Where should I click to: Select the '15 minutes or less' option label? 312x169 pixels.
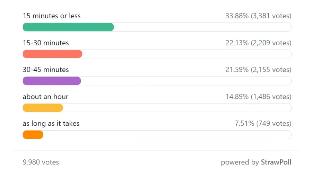point(52,16)
